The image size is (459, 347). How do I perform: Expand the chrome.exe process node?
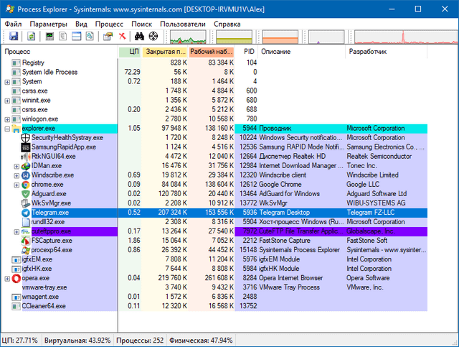16,185
